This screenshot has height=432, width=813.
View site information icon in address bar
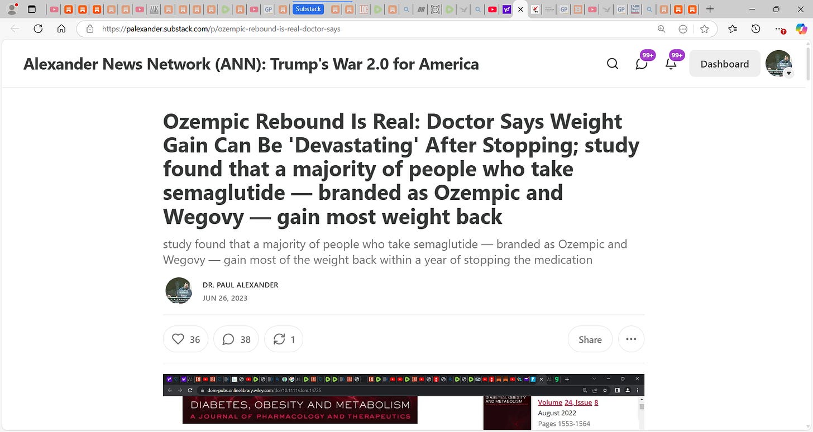point(89,29)
